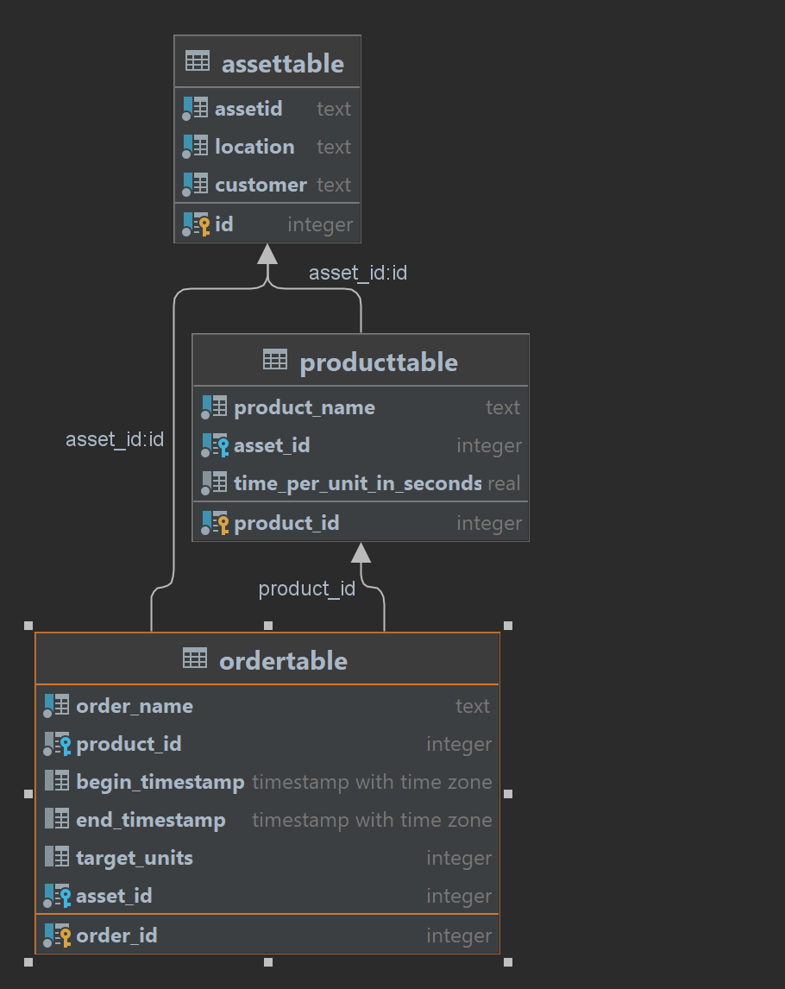Click the location column in assettable
The height and width of the screenshot is (989, 785).
click(254, 147)
